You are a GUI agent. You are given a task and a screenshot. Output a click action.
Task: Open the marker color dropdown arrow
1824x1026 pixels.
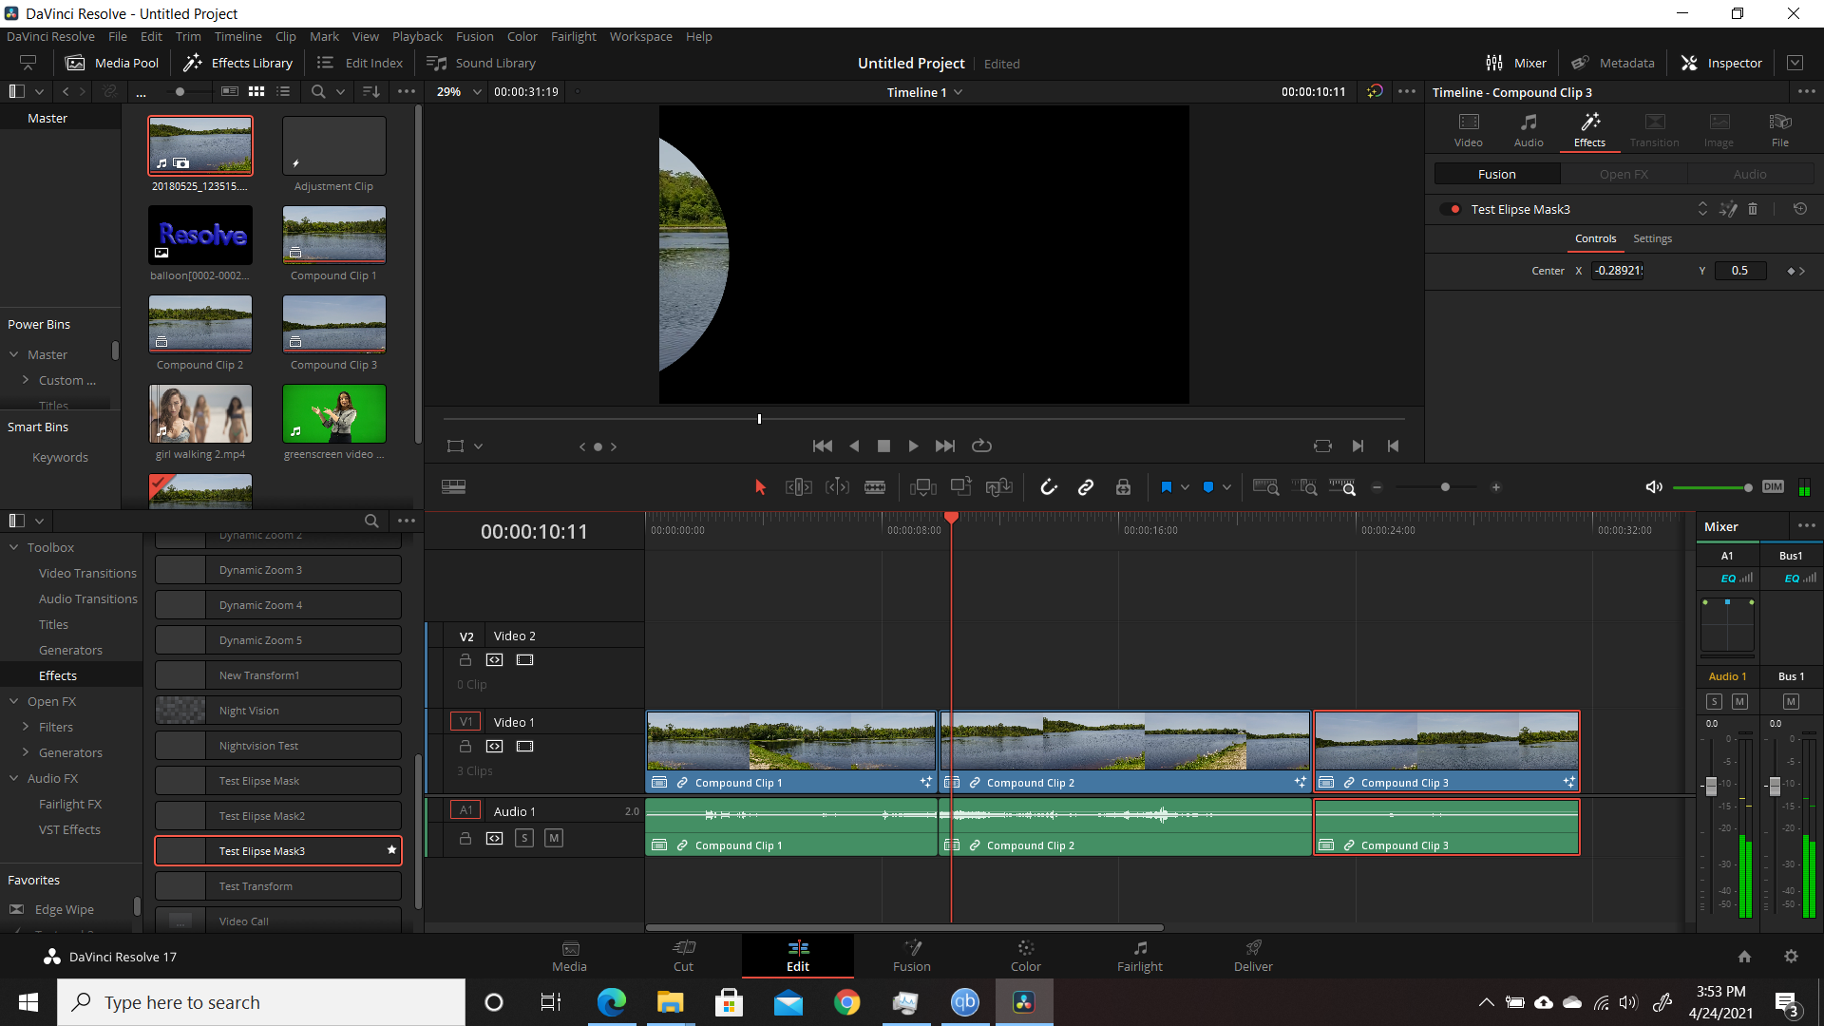tap(1227, 487)
